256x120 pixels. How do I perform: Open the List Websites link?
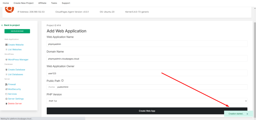(x=15, y=50)
